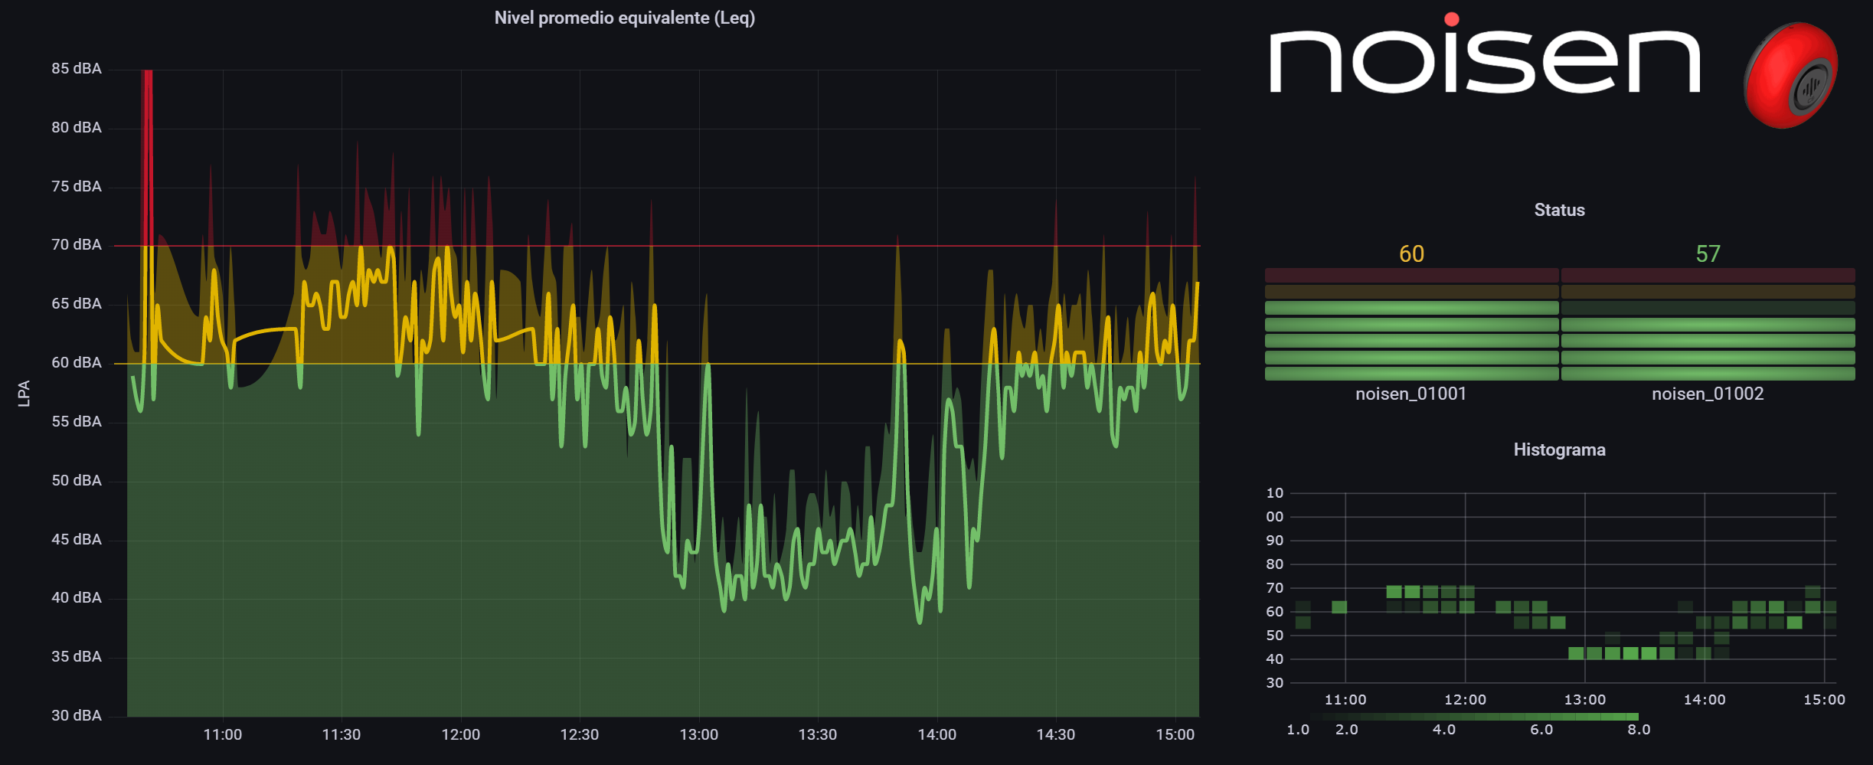Open the Status panel title menu
Screen dimensions: 1873x765
tap(1559, 210)
